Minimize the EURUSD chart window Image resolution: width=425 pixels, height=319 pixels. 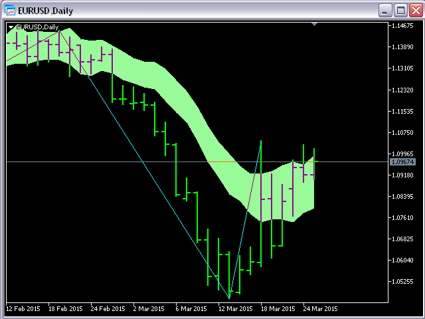[x=385, y=11]
